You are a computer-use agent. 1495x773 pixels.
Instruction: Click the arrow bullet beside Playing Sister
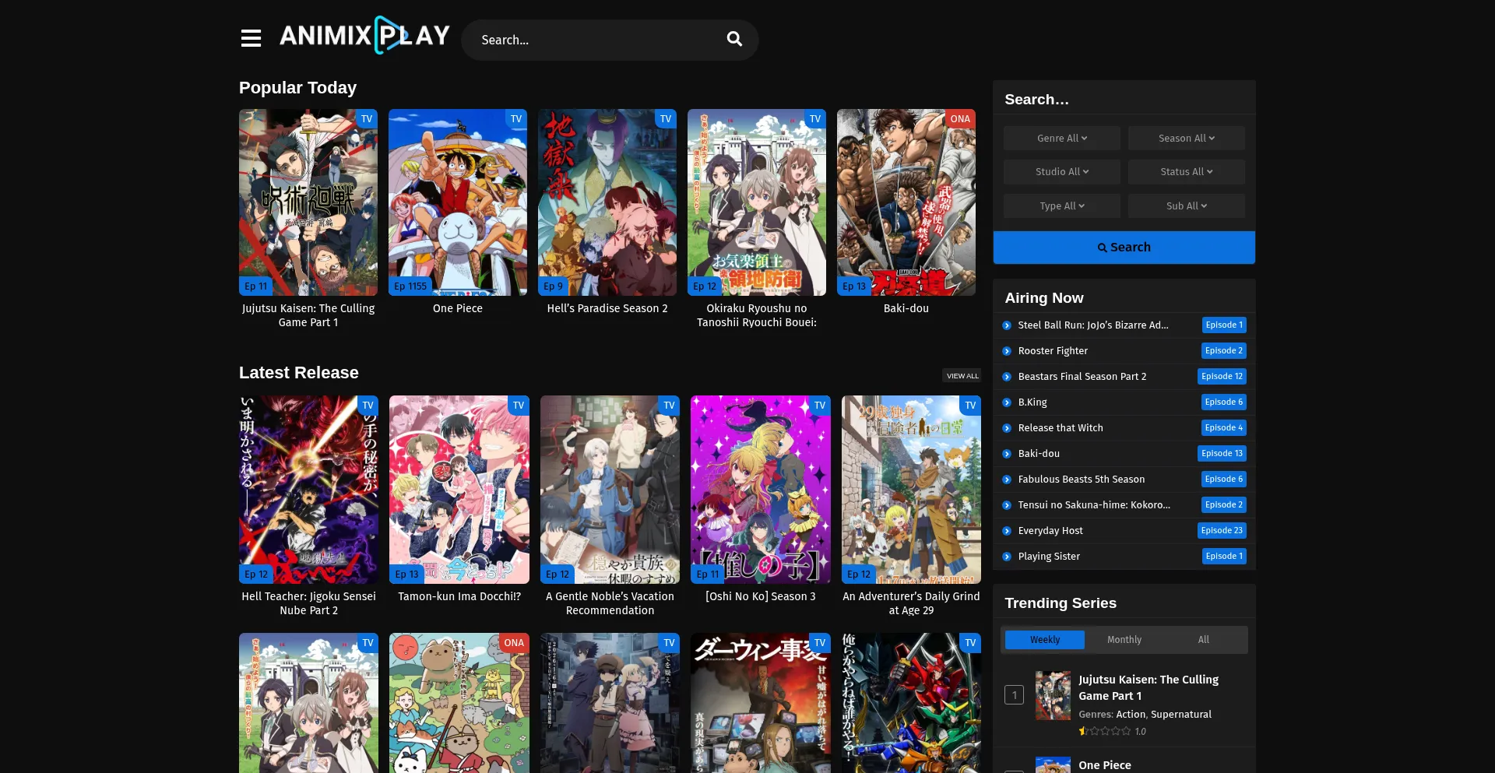(x=1007, y=557)
